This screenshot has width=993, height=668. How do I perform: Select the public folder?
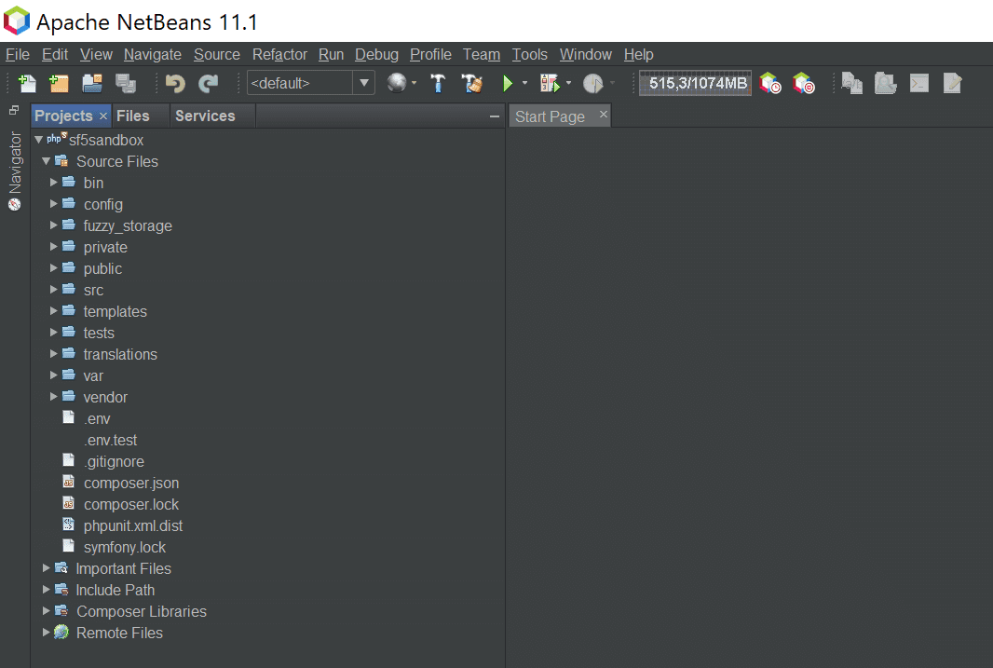(102, 268)
